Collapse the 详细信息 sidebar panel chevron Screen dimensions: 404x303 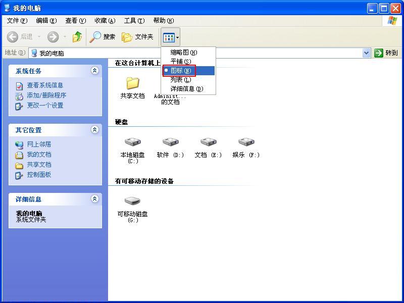[x=95, y=198]
